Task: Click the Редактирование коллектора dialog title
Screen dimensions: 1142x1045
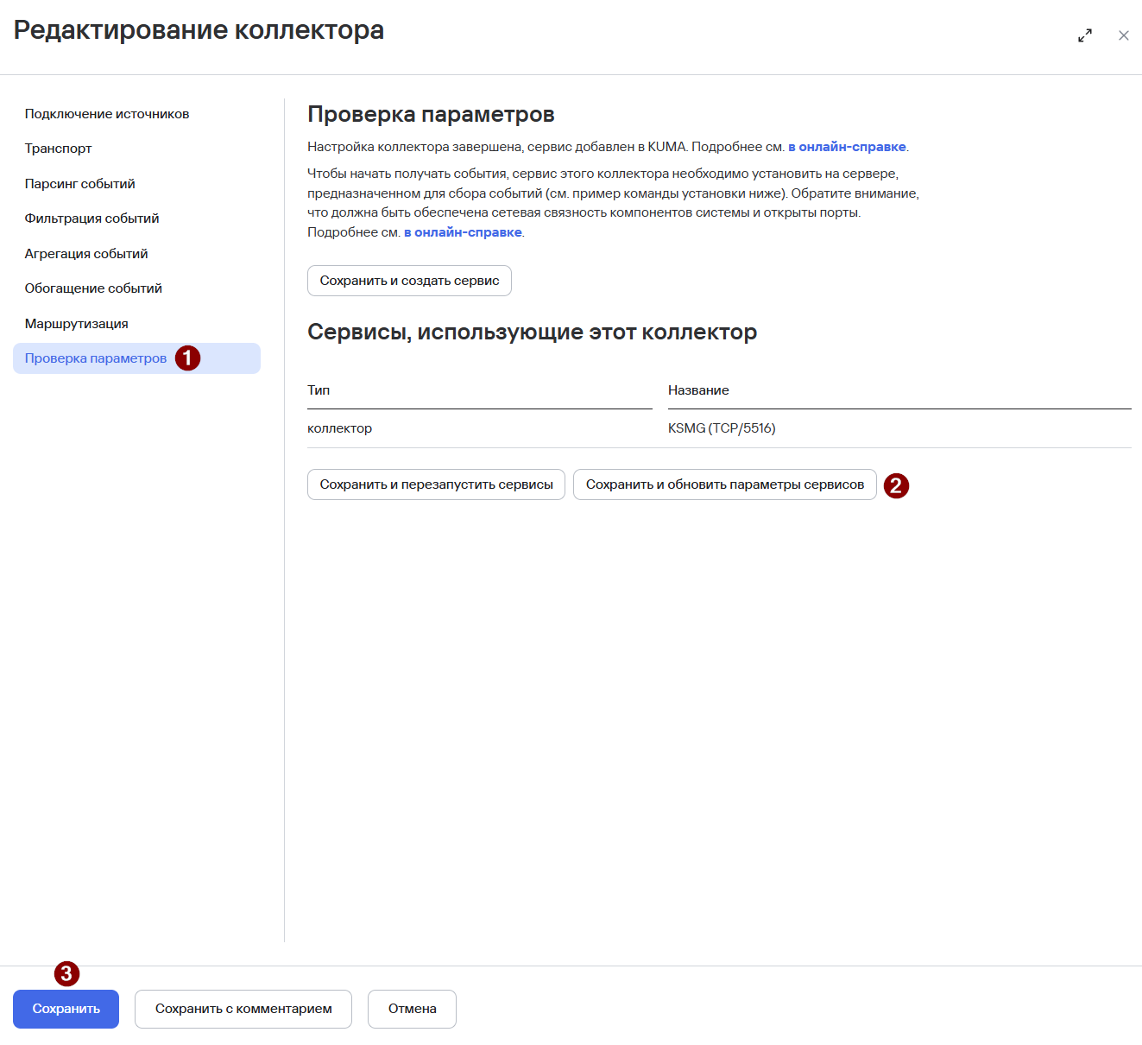Action: point(199,30)
